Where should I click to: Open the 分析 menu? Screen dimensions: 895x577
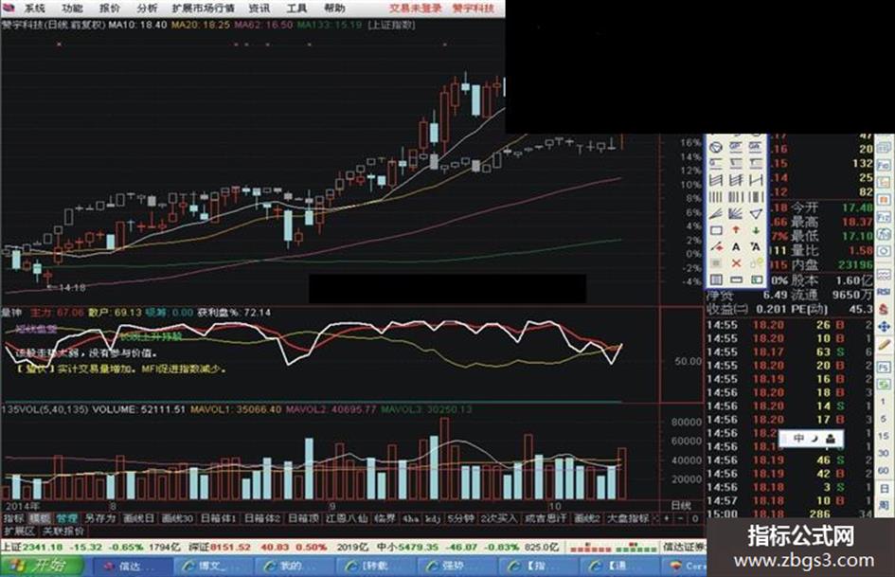coord(147,8)
